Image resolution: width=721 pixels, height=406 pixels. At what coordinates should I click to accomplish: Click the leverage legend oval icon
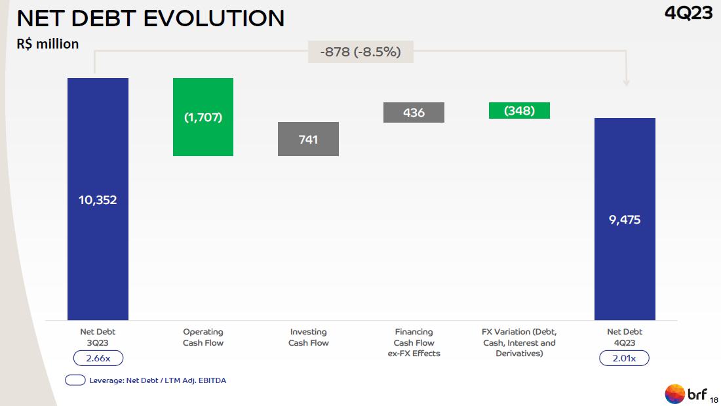coord(75,380)
